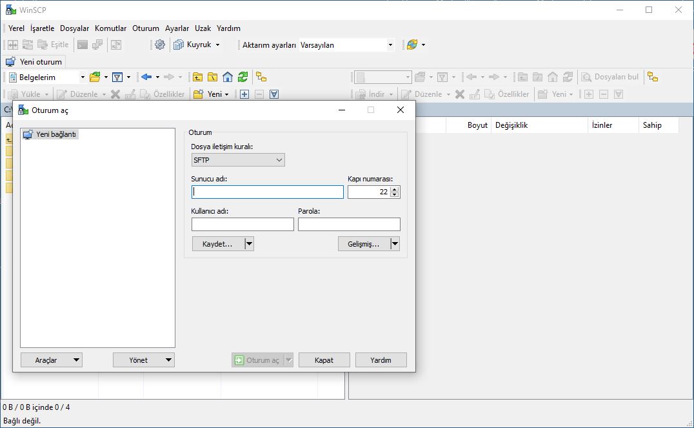Focus the Parola input field
Screen dimensions: 694x428
pyautogui.click(x=349, y=224)
